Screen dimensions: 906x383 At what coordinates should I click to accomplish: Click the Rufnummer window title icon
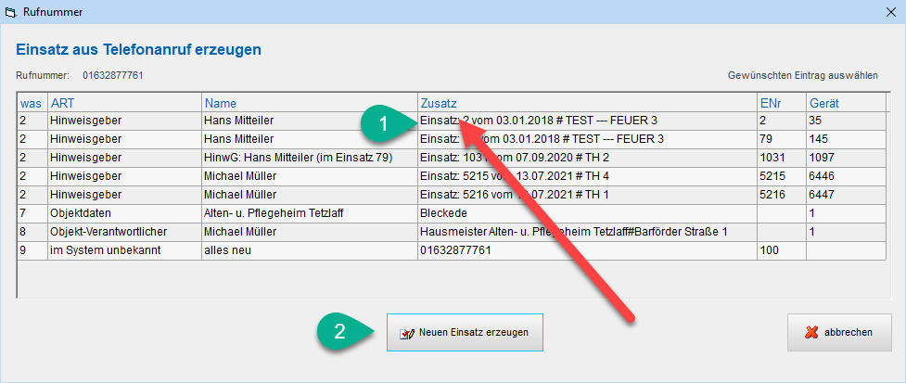[x=11, y=13]
